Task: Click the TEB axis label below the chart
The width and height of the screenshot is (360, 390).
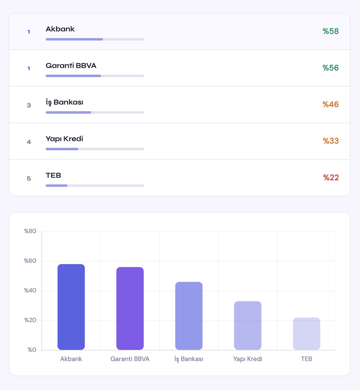Action: click(306, 359)
